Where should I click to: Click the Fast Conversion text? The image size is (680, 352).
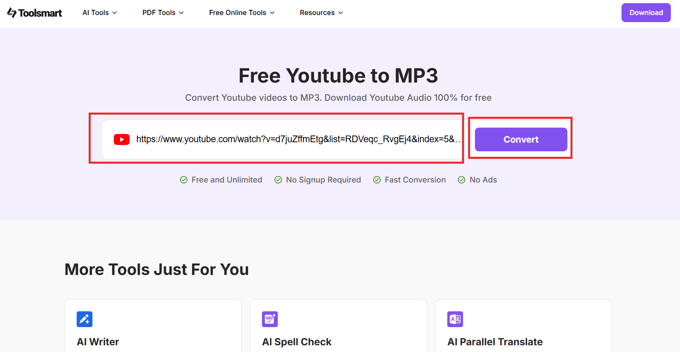click(x=415, y=180)
